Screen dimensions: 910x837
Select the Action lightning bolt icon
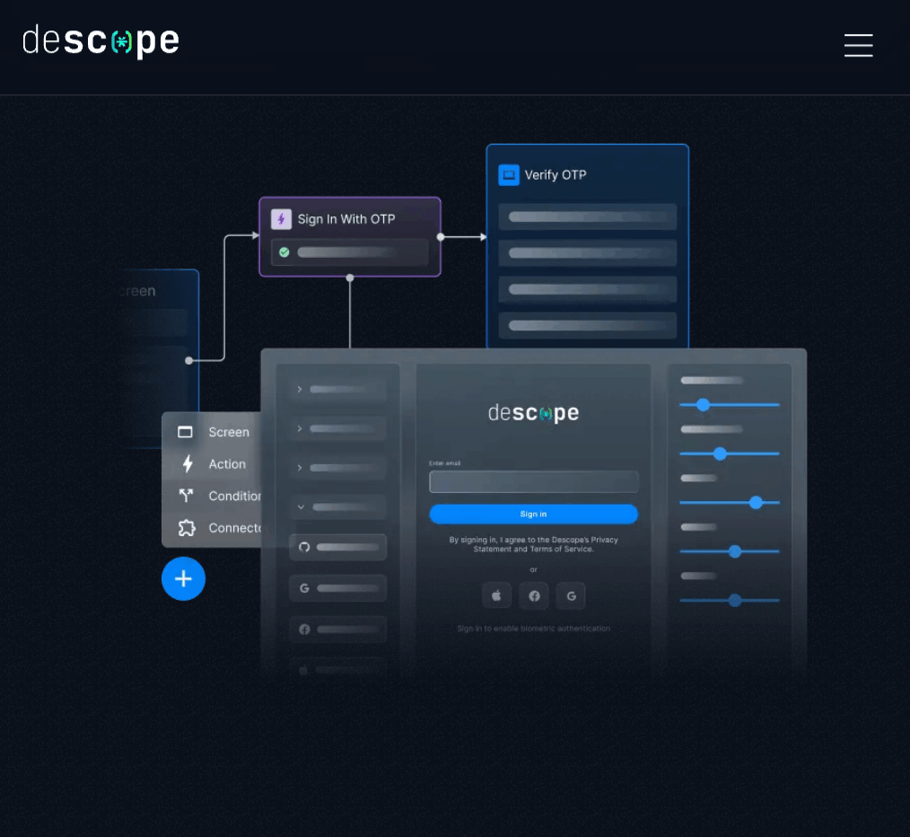(187, 463)
